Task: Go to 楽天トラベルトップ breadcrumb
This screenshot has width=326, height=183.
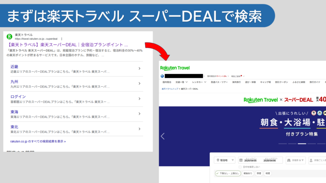Action: point(170,89)
